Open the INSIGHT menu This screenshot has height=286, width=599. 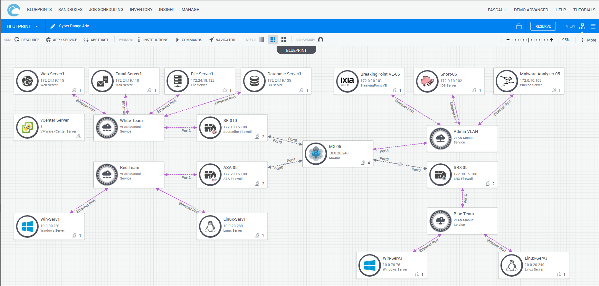[x=167, y=10]
